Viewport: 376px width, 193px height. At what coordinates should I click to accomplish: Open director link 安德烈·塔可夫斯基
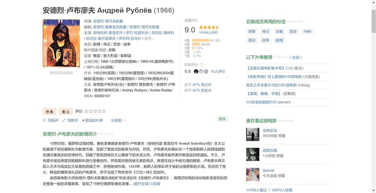coord(108,22)
